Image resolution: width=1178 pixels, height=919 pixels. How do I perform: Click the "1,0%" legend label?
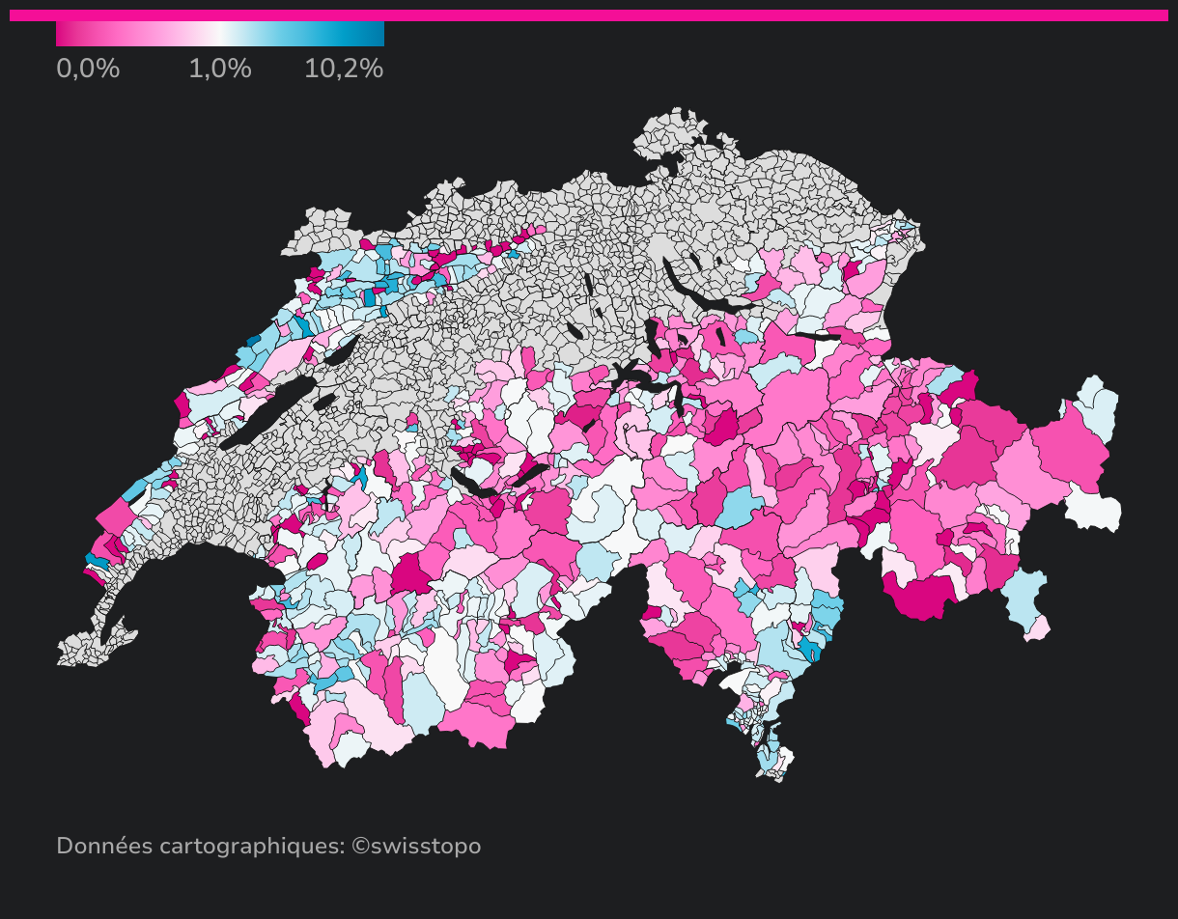[x=220, y=70]
